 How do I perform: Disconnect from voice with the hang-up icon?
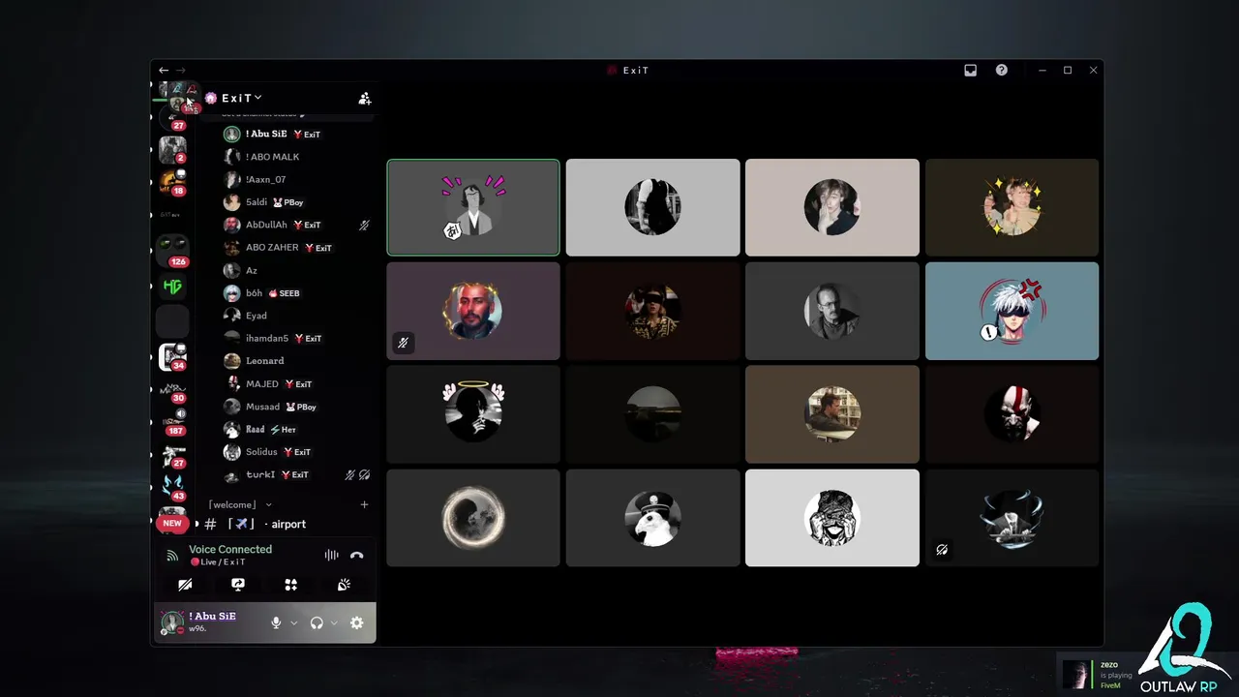[356, 555]
